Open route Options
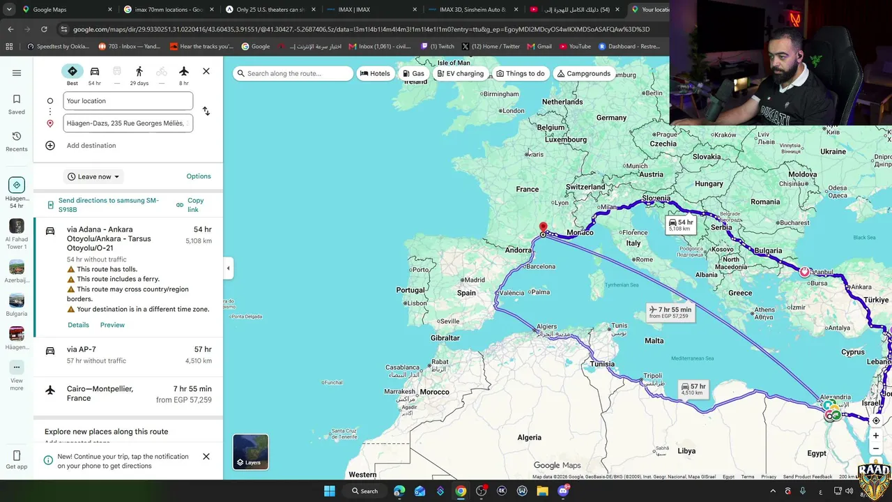Screen dimensions: 892x502 [199, 176]
